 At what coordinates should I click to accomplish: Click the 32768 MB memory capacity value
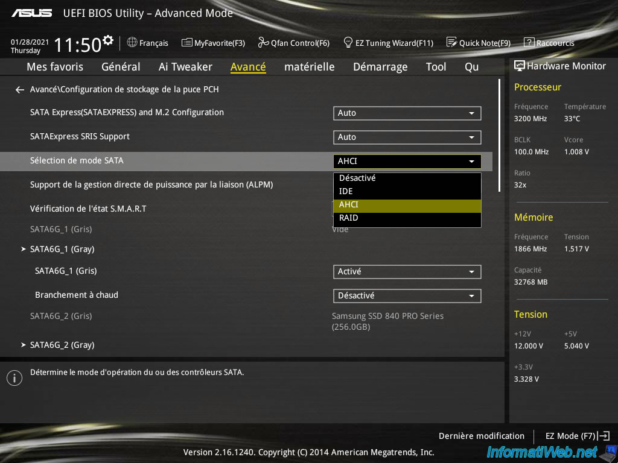coord(531,282)
